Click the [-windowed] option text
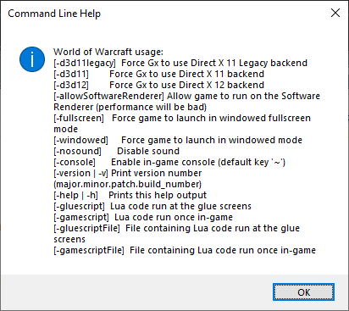Image resolution: width=349 pixels, height=311 pixels. pos(81,140)
